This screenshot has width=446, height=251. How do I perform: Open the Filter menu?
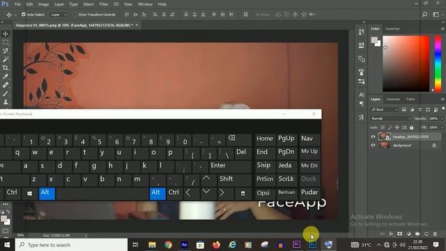point(104,4)
